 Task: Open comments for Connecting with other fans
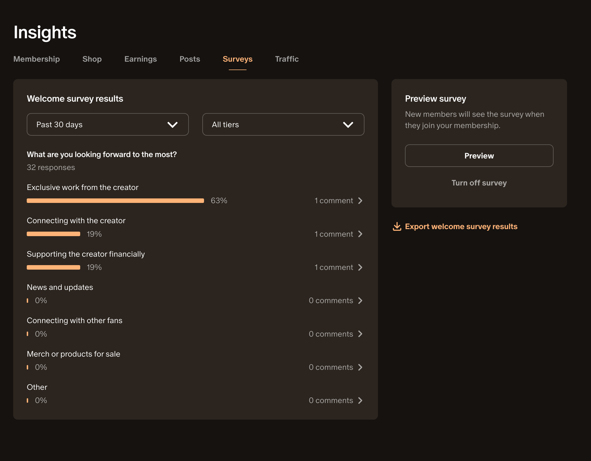point(335,334)
